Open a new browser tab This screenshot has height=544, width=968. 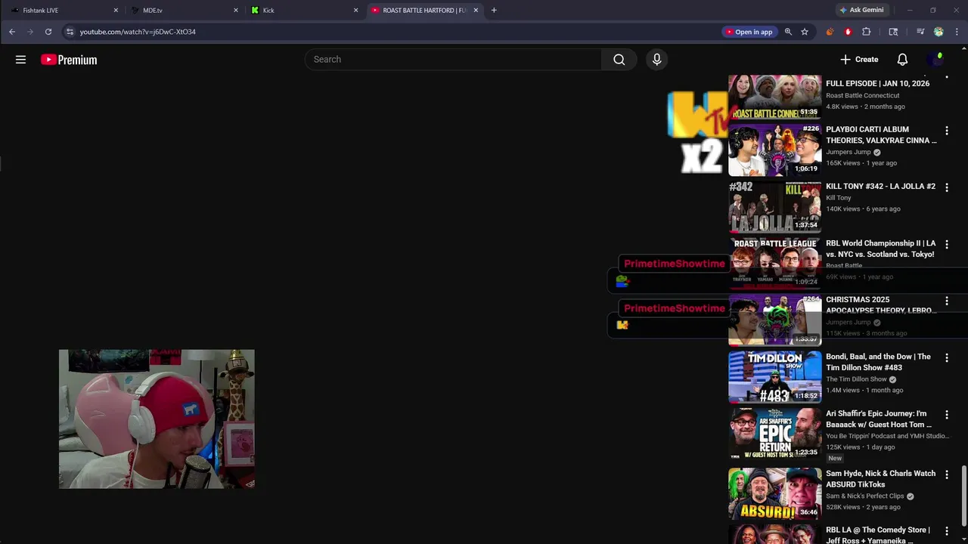pyautogui.click(x=494, y=11)
